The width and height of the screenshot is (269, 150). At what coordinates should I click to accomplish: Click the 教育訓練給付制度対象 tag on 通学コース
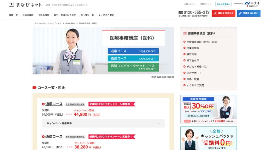(75, 104)
